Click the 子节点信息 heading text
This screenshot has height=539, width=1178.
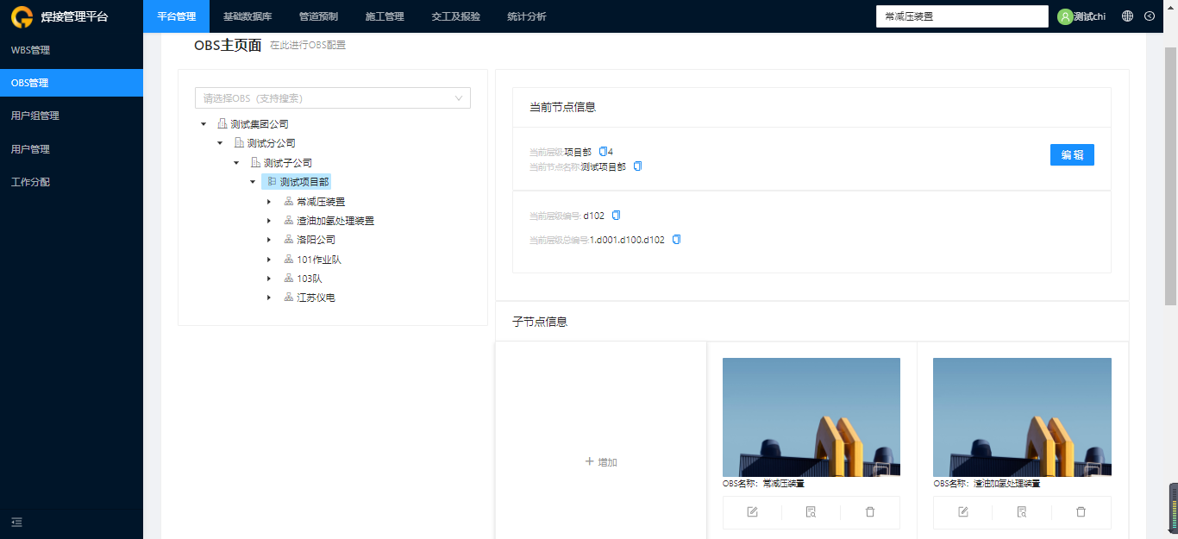pyautogui.click(x=540, y=322)
